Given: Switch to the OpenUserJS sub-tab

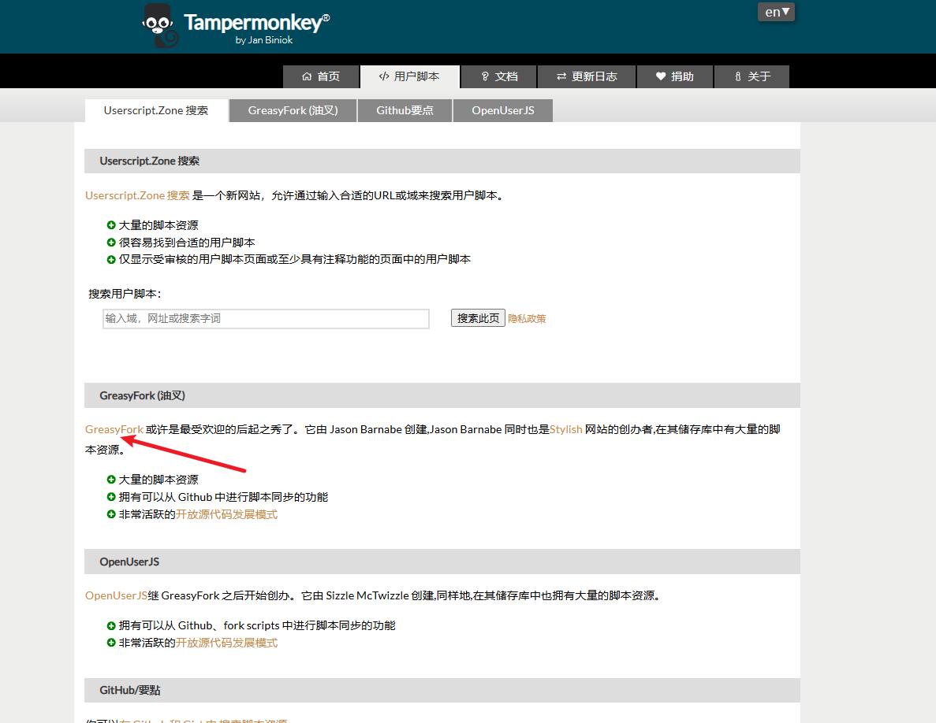Looking at the screenshot, I should (x=503, y=110).
